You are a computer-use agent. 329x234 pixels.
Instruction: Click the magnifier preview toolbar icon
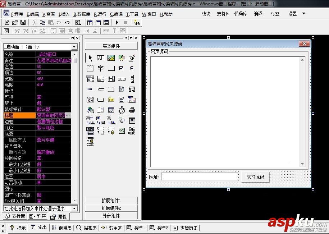tap(78, 23)
